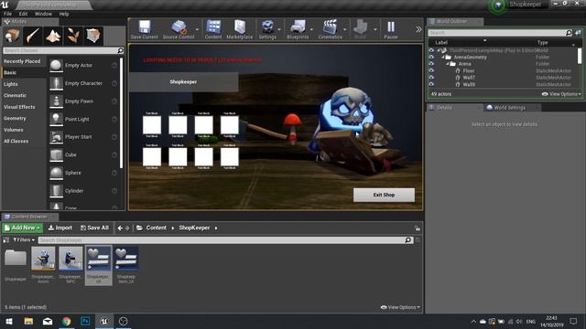
Task: Open Photoshop from the taskbar
Action: coord(85,321)
